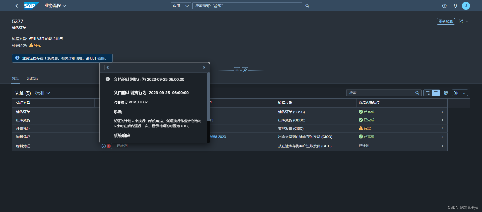This screenshot has height=212, width=482.
Task: Switch to hierarchical list view icon
Action: (428, 93)
